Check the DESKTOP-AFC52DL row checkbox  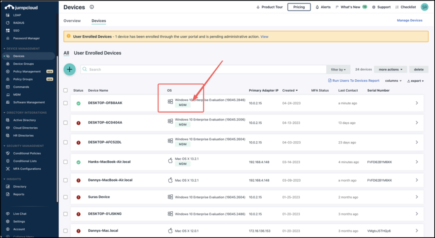tap(65, 143)
